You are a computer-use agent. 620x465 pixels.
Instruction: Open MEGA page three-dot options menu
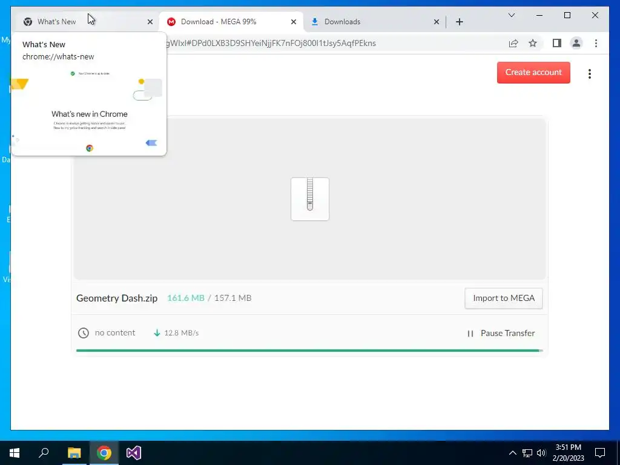(x=590, y=73)
